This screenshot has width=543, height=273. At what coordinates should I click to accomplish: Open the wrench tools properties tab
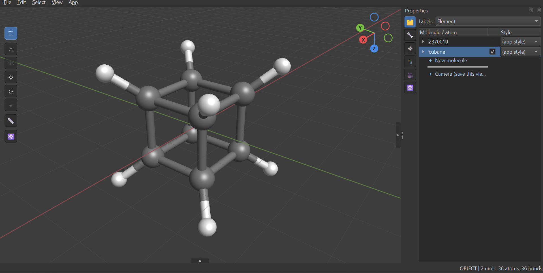(410, 35)
